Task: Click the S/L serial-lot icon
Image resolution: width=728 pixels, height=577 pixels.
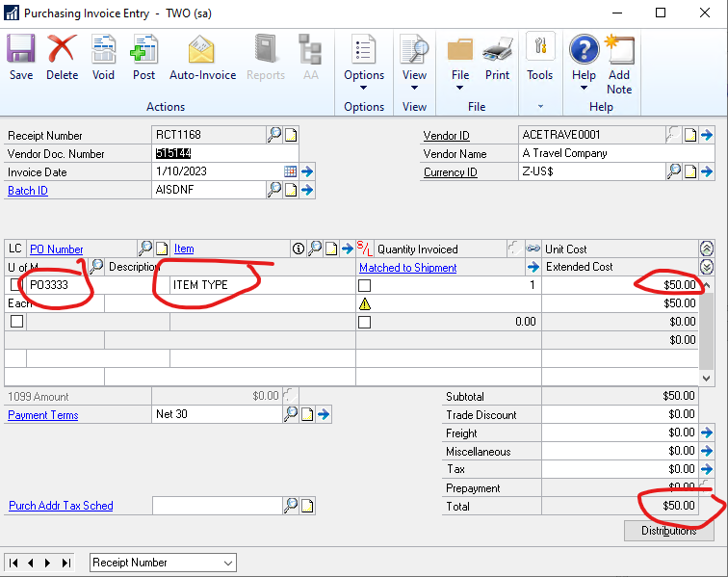Action: (364, 249)
